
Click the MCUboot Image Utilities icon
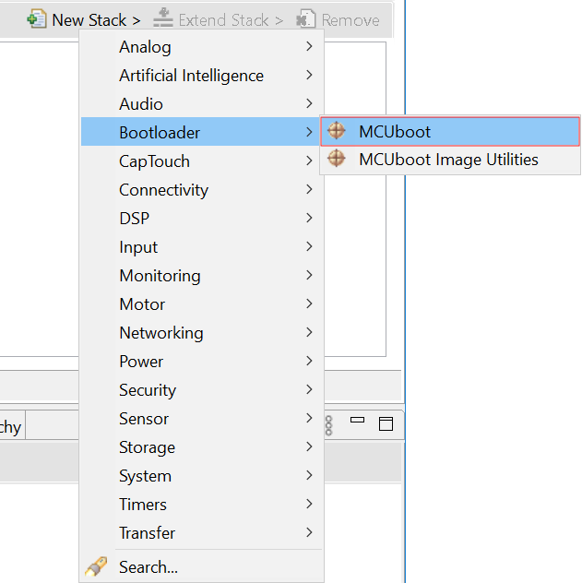[x=337, y=159]
